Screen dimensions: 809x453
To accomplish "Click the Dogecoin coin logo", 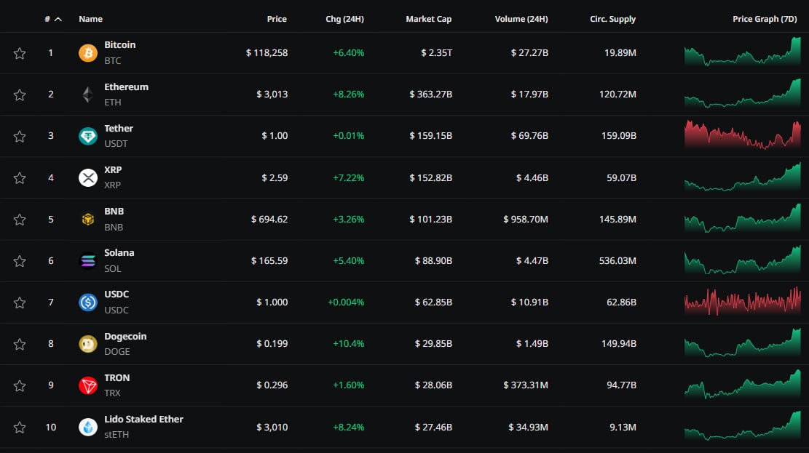I will [87, 344].
